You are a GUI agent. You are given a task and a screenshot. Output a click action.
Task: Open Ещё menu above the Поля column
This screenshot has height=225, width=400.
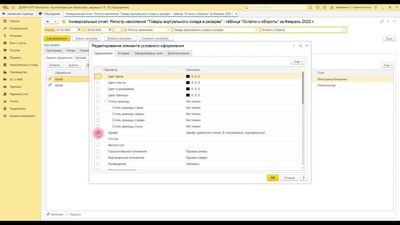click(x=387, y=65)
